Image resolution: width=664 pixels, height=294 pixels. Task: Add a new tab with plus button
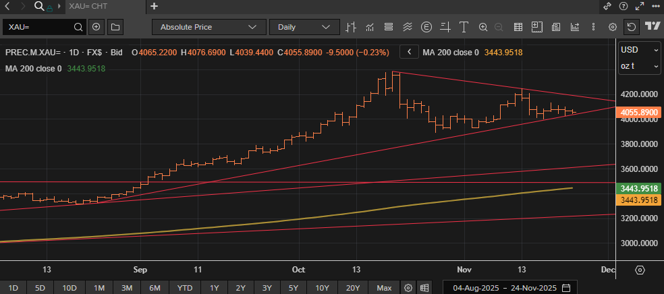coord(155,6)
